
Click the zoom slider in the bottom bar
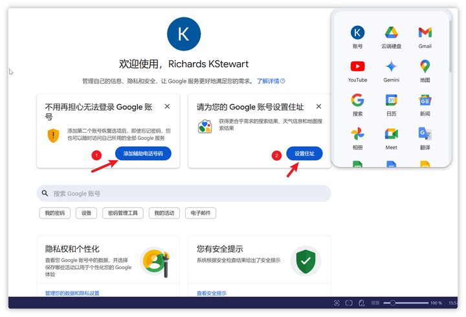405,303
